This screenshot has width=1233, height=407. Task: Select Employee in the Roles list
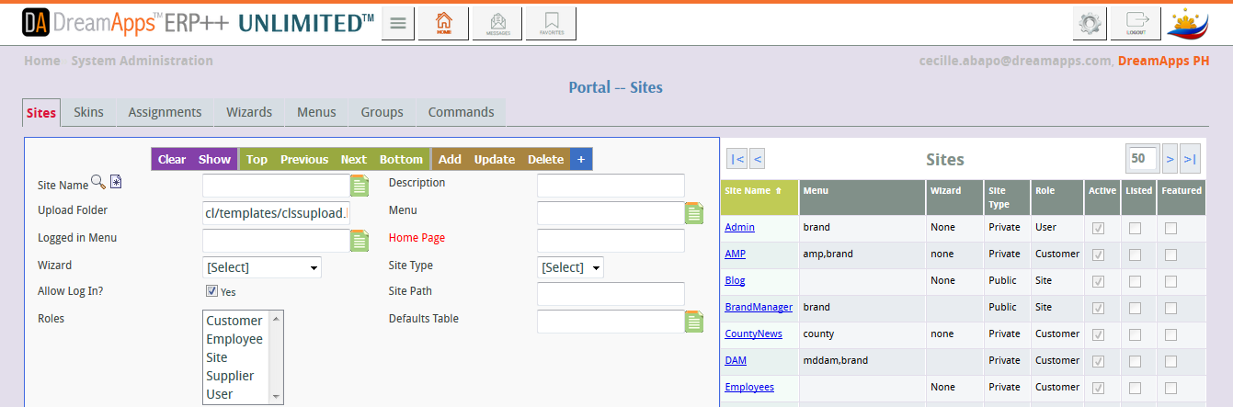234,339
